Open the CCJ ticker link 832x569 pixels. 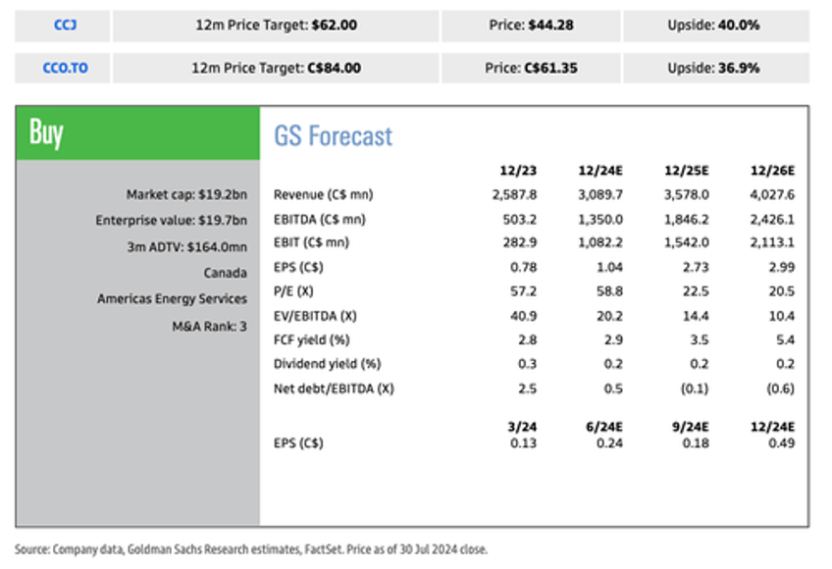[x=66, y=25]
